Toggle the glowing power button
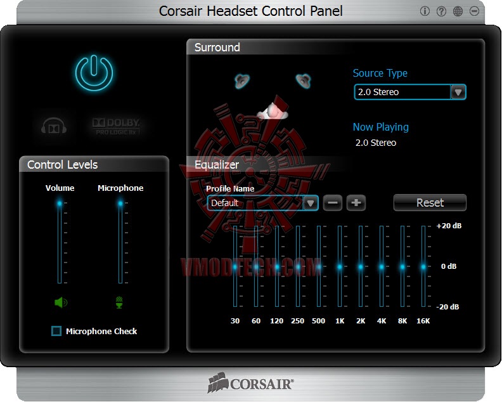 (94, 74)
